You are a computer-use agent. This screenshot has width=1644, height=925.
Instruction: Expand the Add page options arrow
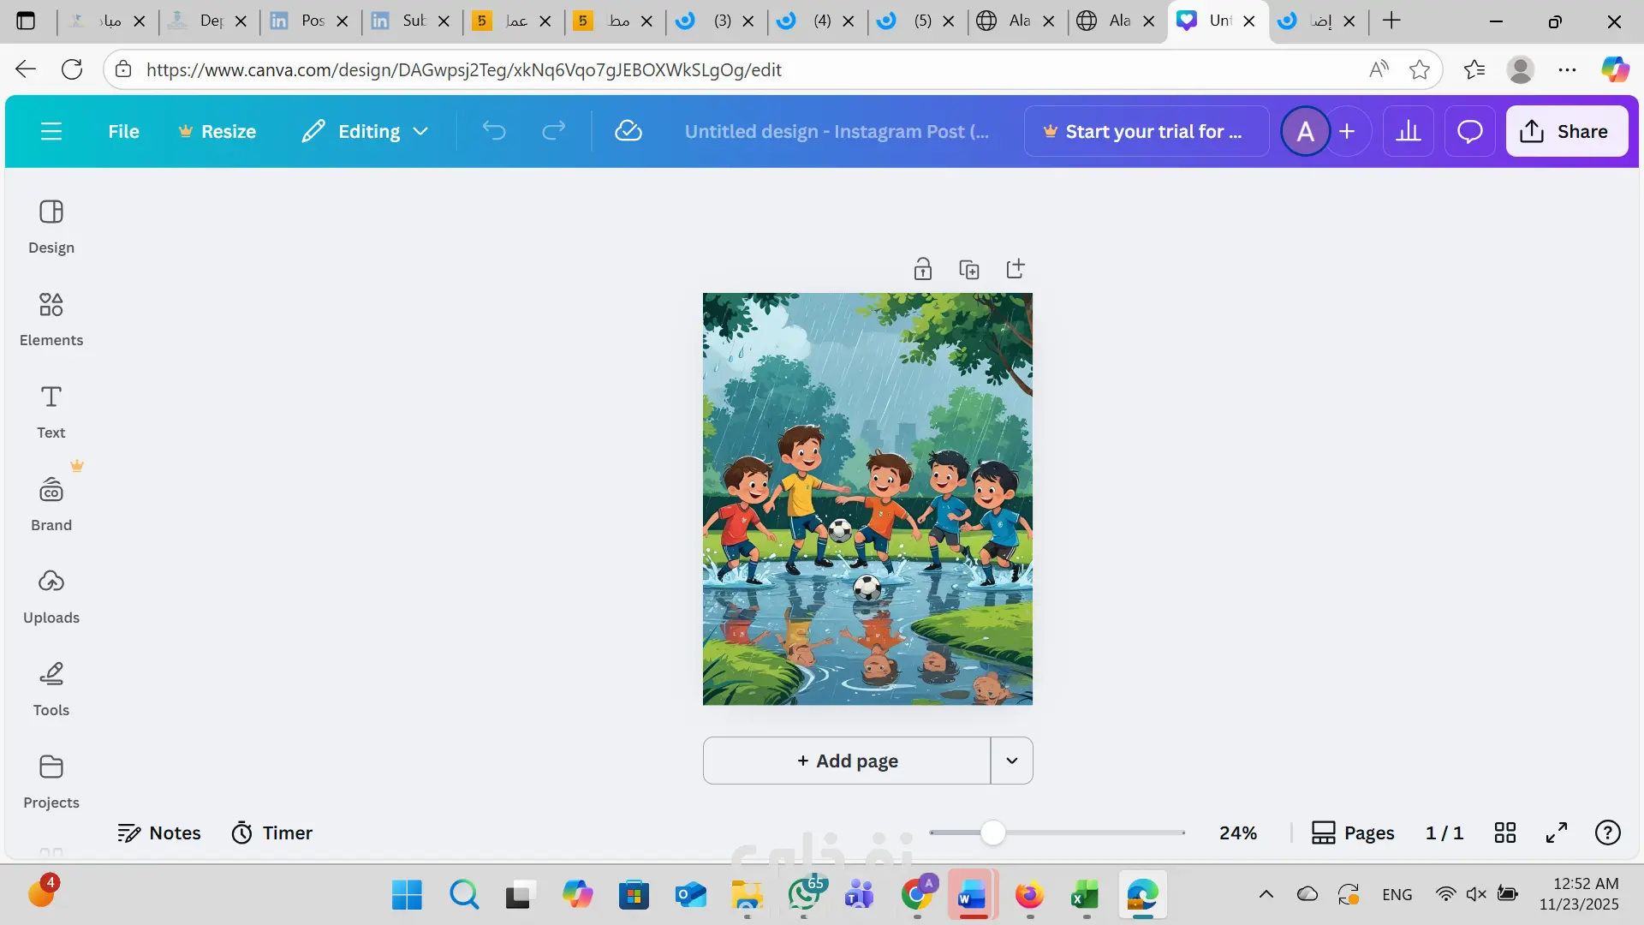tap(1011, 761)
